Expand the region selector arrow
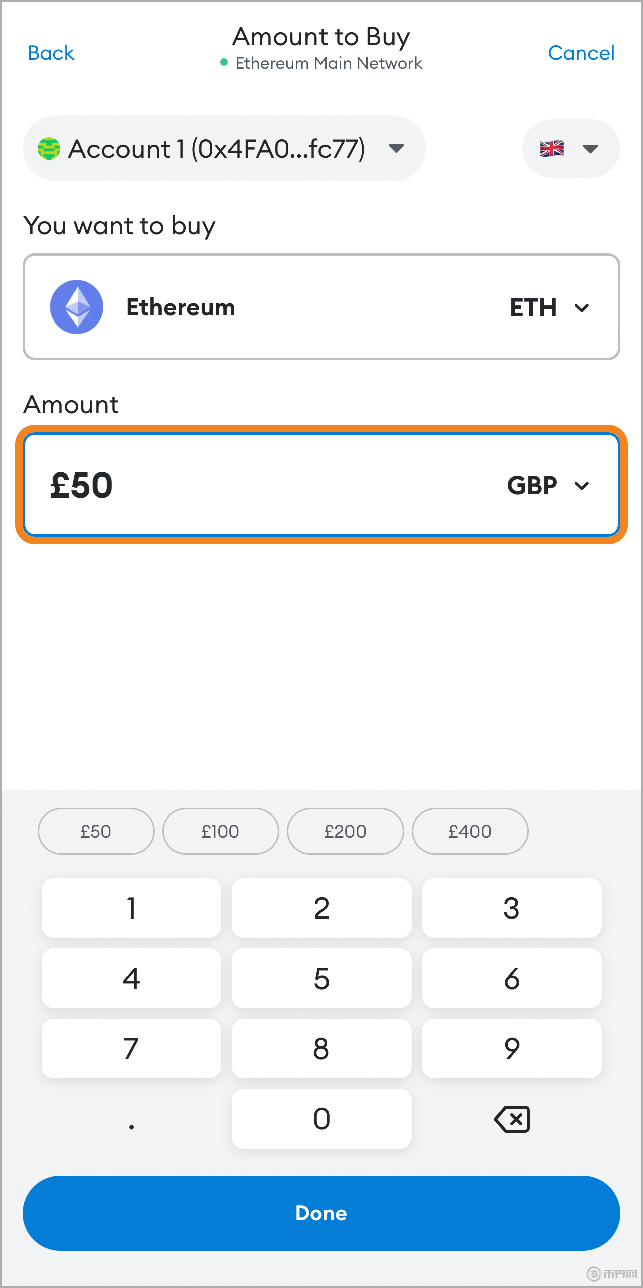 coord(590,149)
